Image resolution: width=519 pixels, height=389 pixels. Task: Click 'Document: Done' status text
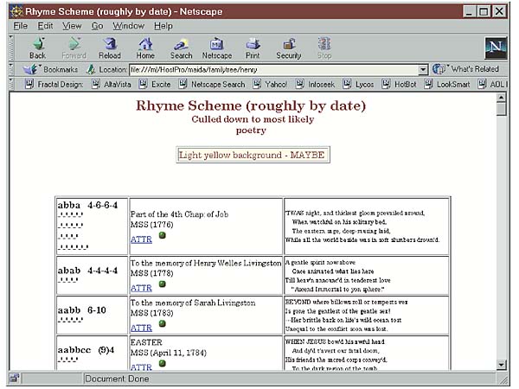click(x=117, y=379)
